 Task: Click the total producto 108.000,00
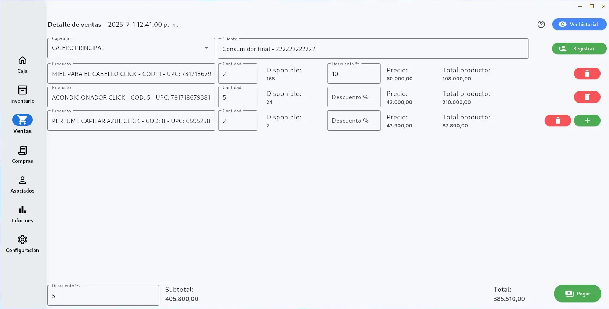click(457, 79)
